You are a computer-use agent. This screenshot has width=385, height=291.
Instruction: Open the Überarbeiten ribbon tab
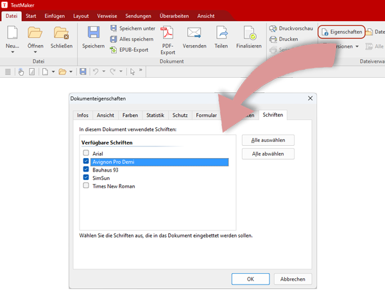click(175, 16)
